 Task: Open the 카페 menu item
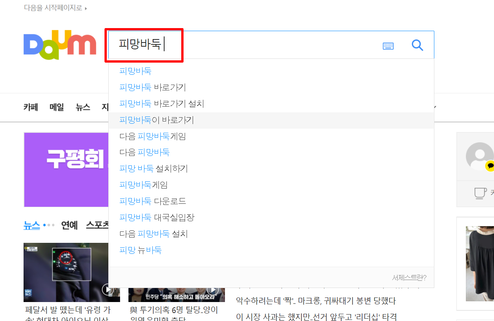(x=31, y=107)
